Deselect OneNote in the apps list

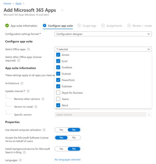coord(58,67)
